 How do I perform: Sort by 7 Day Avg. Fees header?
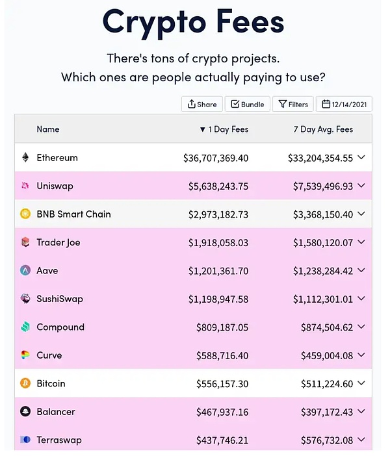pos(323,129)
